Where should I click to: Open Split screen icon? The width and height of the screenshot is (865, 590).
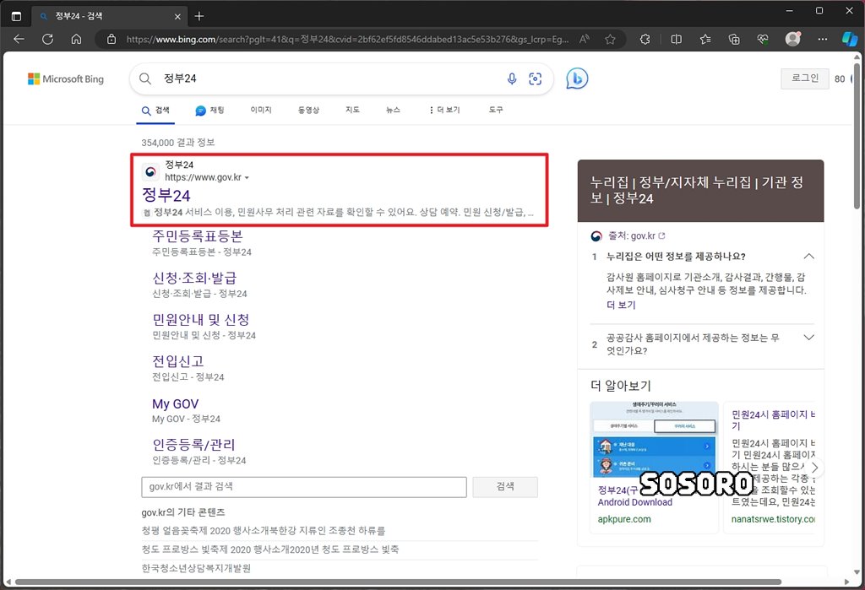tap(676, 39)
